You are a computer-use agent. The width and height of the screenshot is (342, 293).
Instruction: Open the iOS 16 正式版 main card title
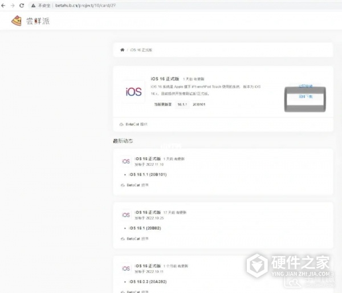pyautogui.click(x=165, y=79)
